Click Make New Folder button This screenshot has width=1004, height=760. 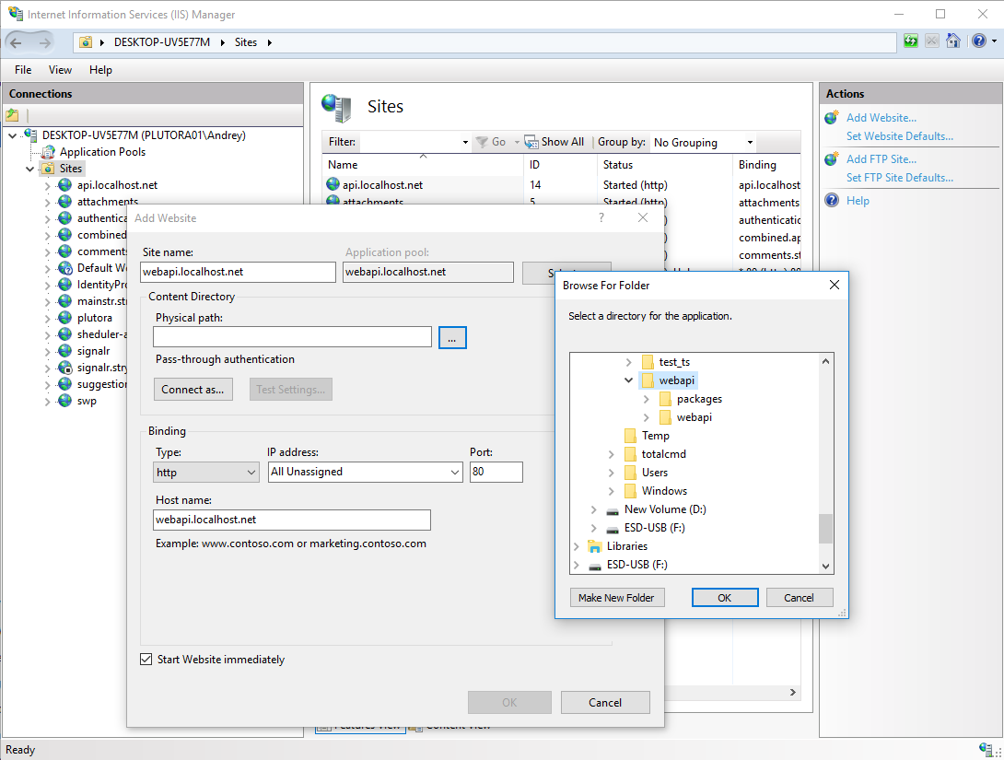(616, 597)
